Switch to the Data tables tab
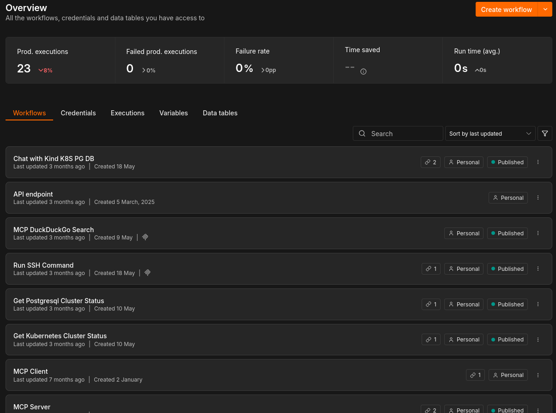The width and height of the screenshot is (556, 413). (220, 113)
